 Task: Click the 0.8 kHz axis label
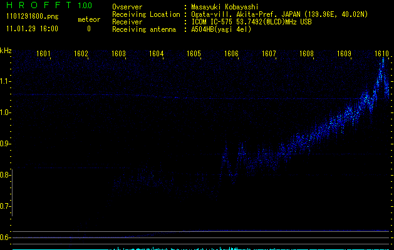5,175
